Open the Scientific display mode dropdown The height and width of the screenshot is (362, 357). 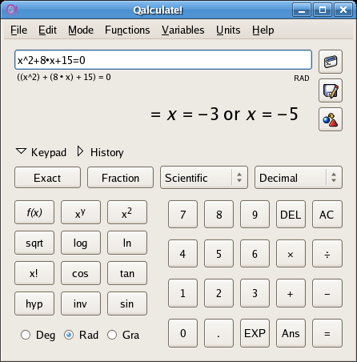[204, 178]
